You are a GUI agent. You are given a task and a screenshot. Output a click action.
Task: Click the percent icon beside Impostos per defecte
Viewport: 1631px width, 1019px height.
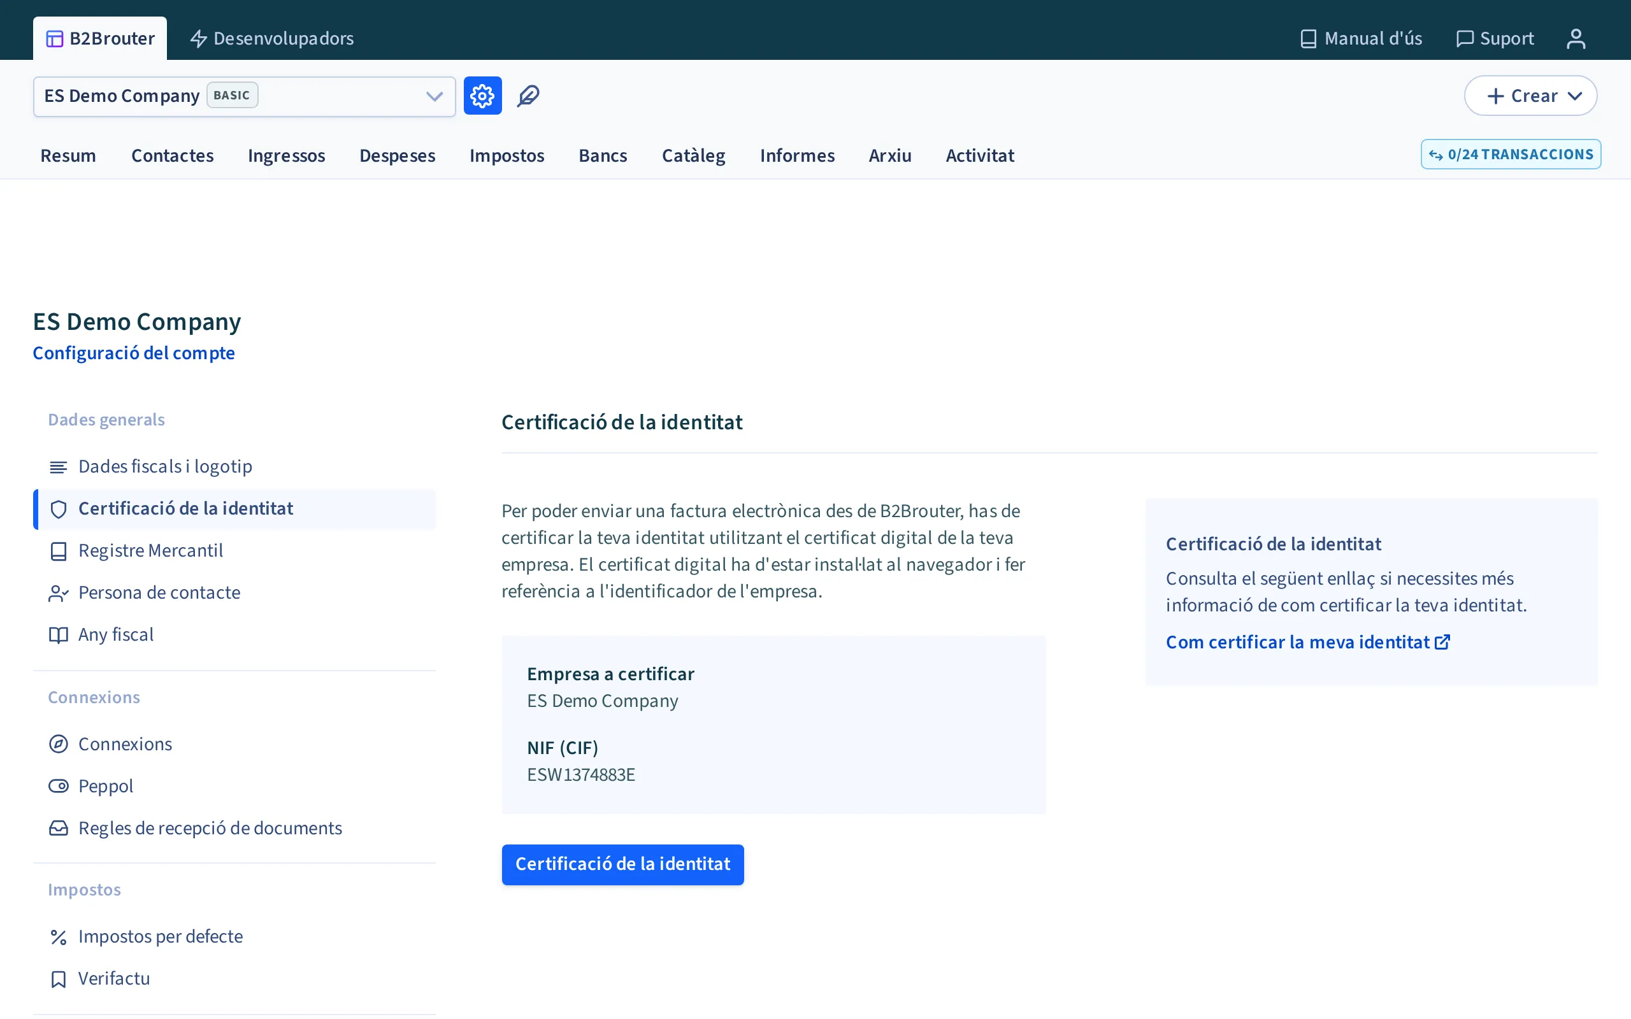pos(59,937)
